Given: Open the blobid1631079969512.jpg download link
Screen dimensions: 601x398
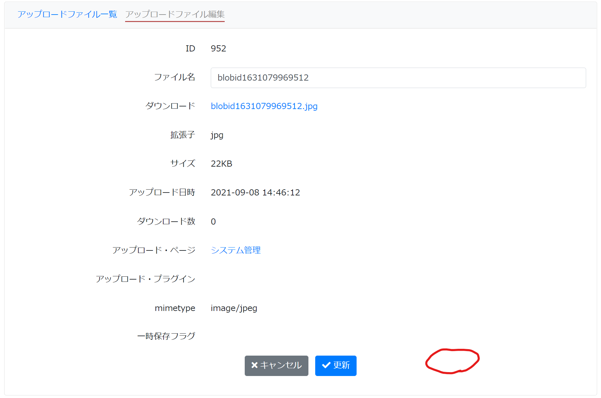Looking at the screenshot, I should (264, 106).
